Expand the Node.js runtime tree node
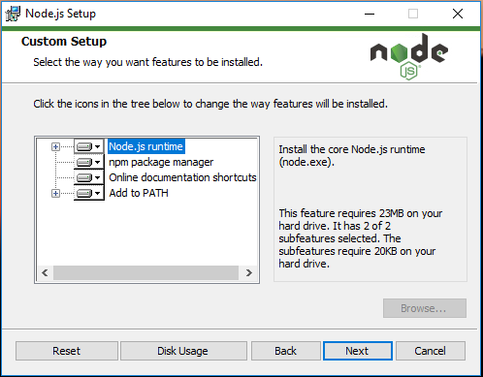 pos(55,146)
